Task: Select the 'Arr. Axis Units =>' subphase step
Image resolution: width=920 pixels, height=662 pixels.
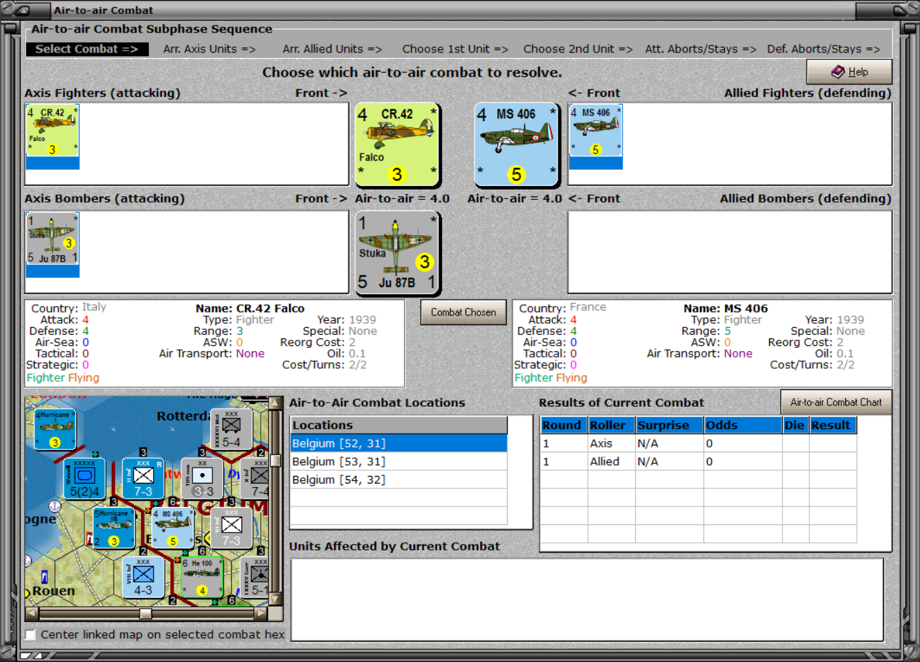Action: point(210,49)
